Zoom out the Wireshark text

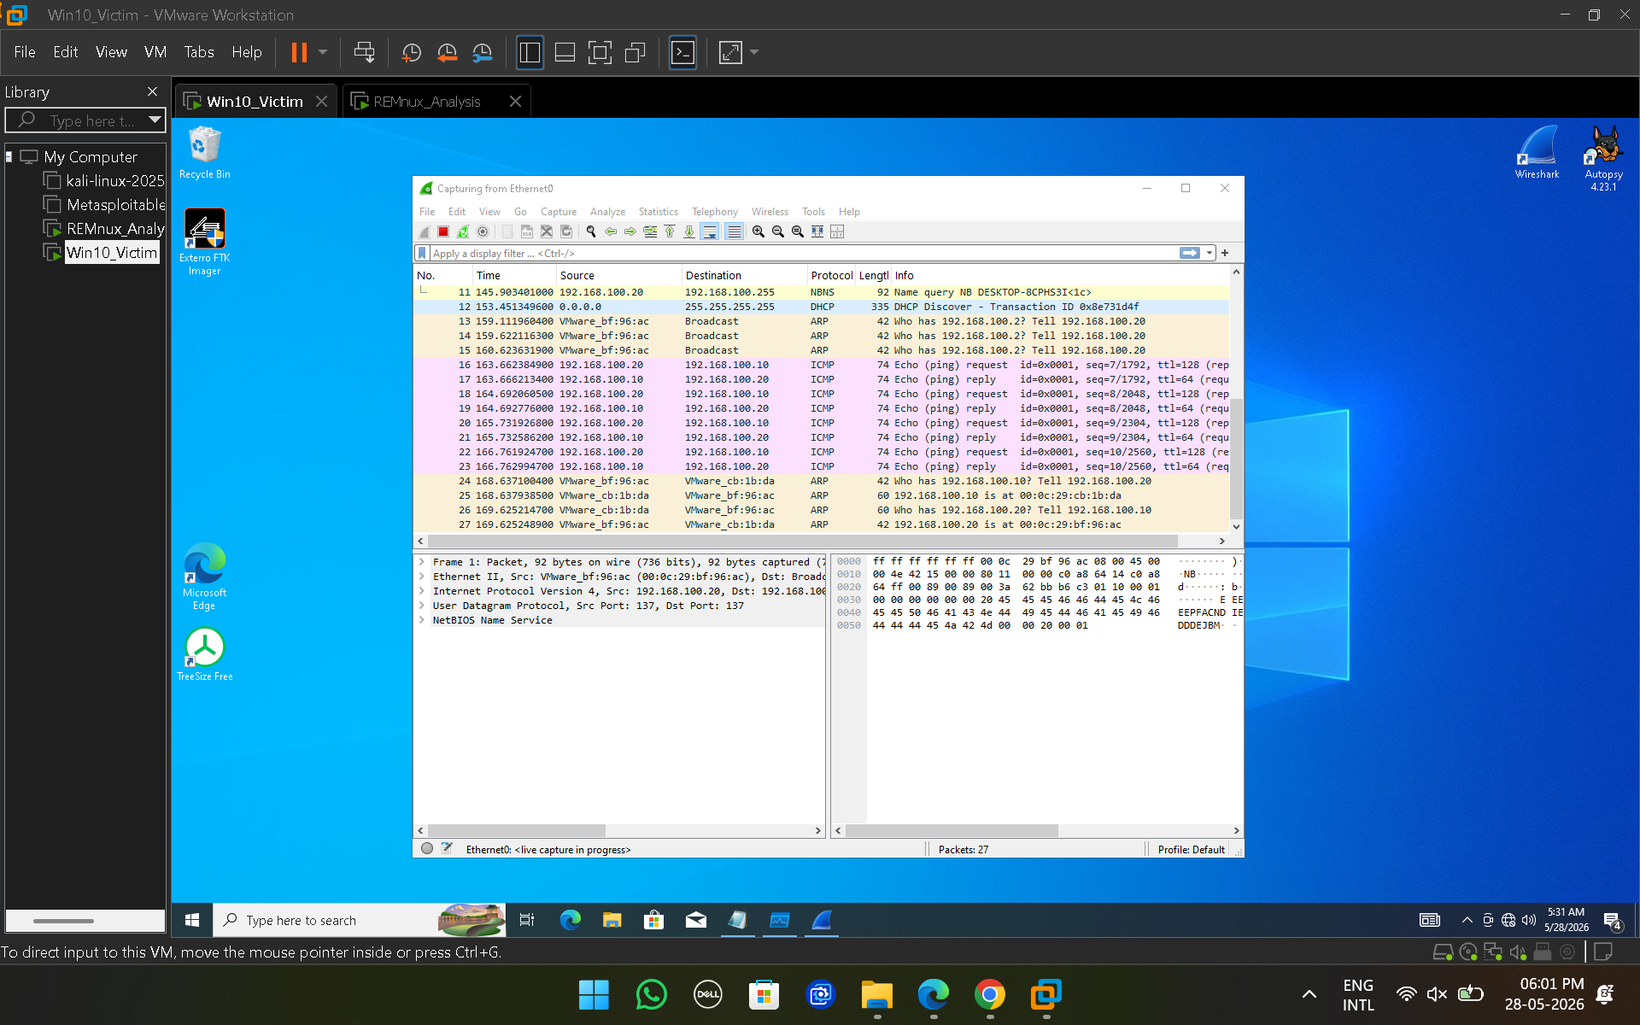778,231
